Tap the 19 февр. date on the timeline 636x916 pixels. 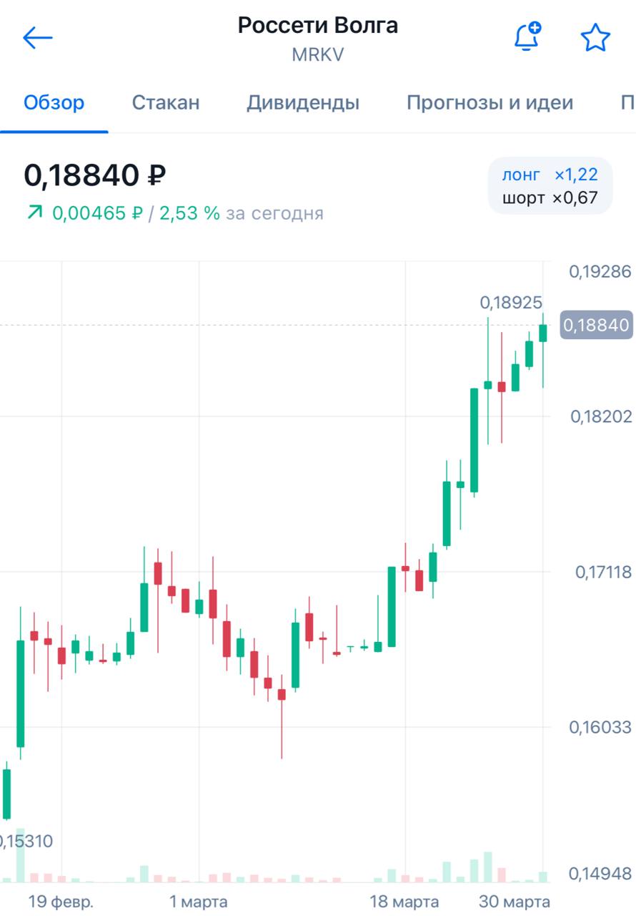pos(61,900)
